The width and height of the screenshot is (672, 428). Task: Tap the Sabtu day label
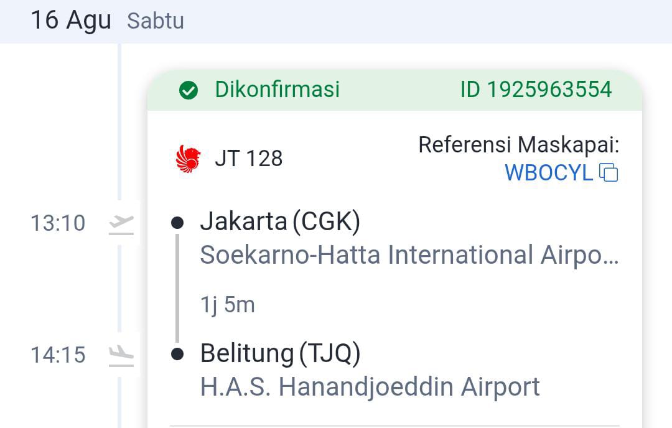pos(156,21)
